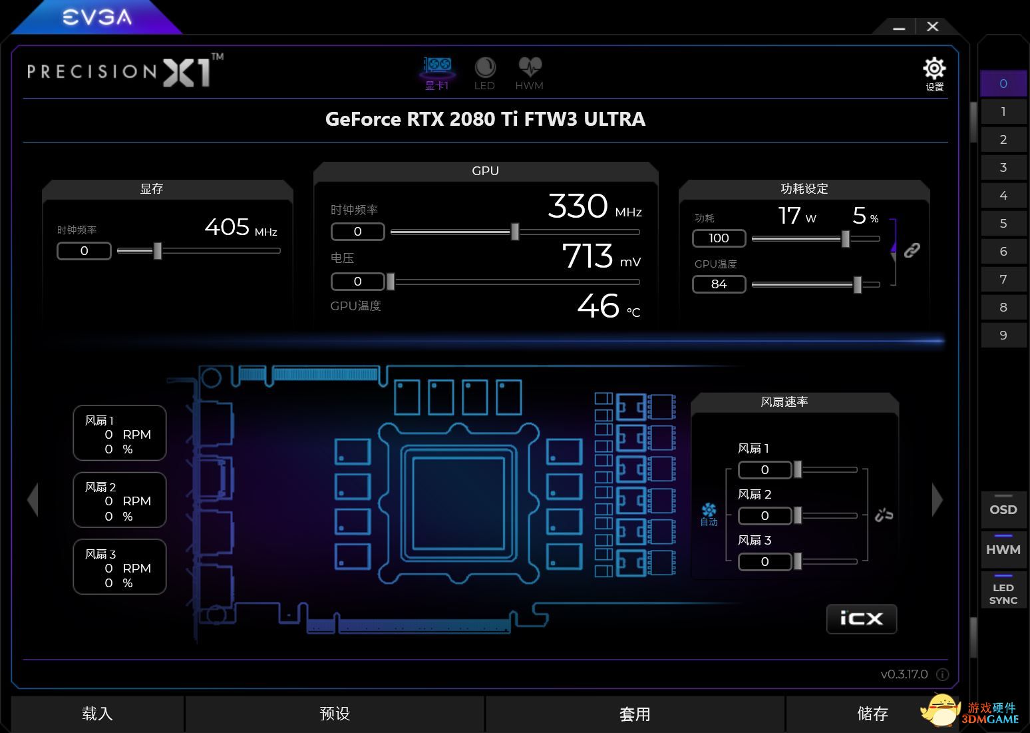
Task: Select profile 8
Action: click(x=1003, y=308)
